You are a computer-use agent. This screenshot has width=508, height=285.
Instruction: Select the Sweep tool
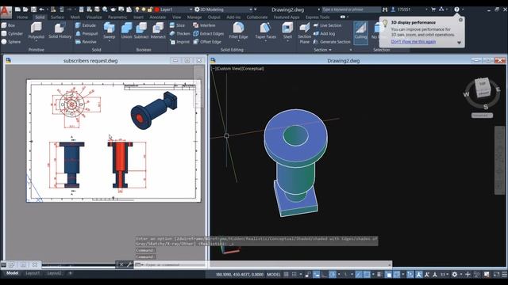(110, 31)
